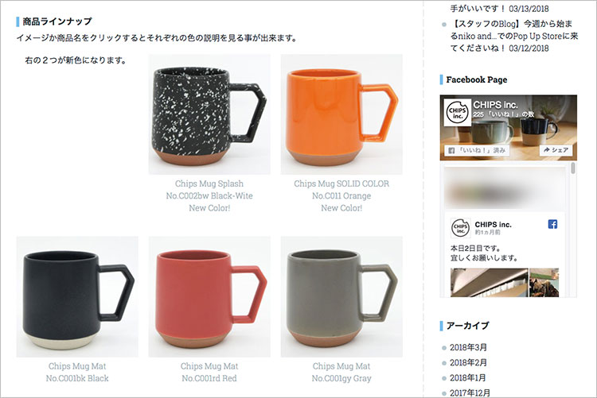Open the Pop Up Store staff blog post

pos(514,36)
